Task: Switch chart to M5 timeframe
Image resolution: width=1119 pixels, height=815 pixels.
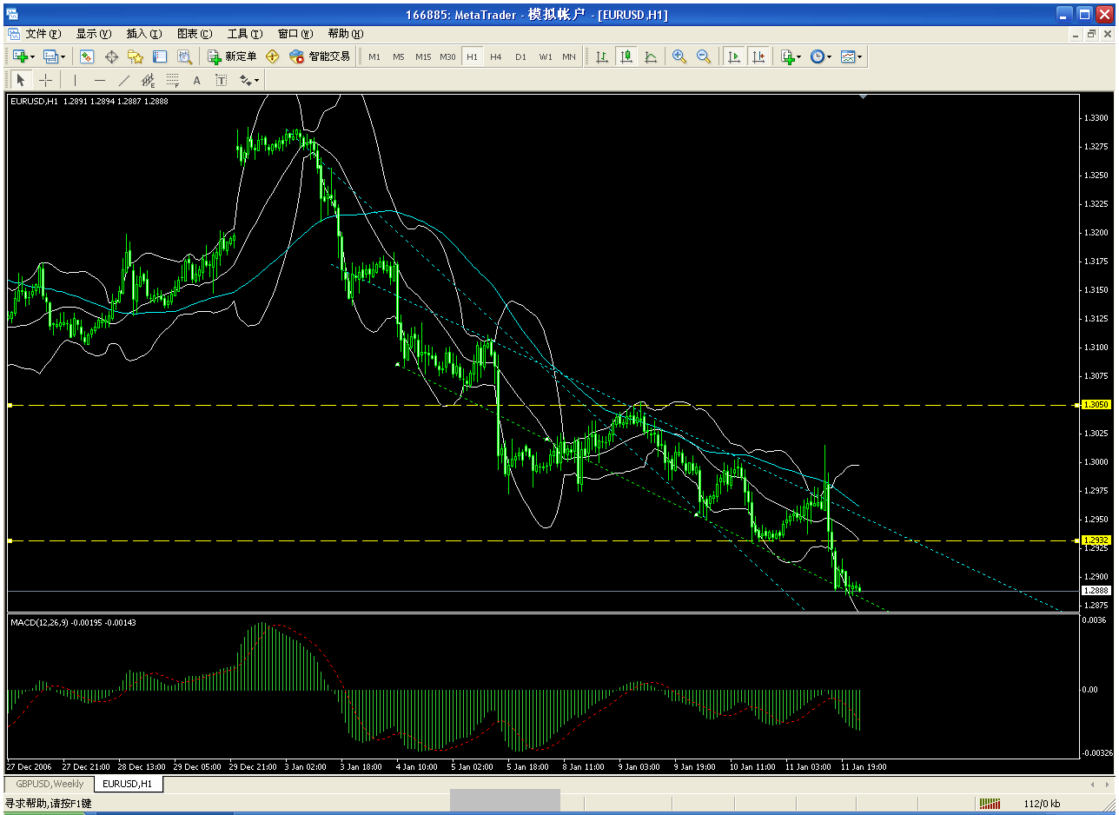Action: (399, 56)
